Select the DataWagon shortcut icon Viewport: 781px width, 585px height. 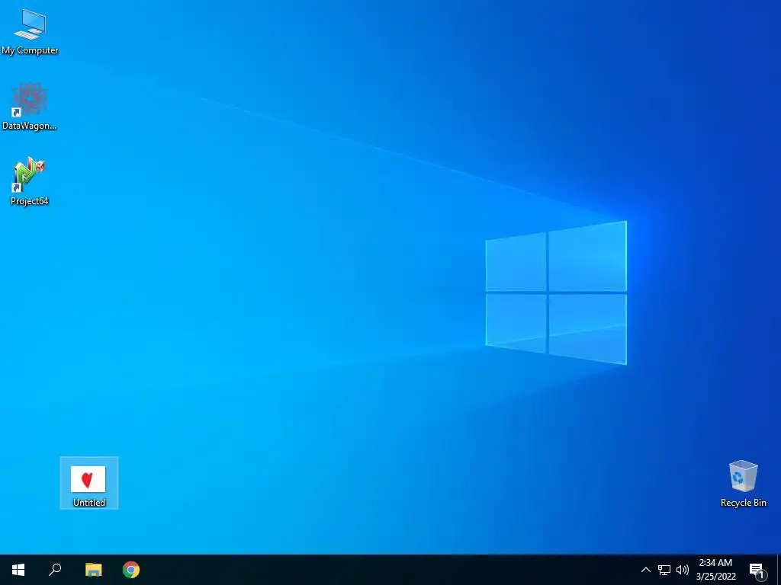pyautogui.click(x=30, y=107)
